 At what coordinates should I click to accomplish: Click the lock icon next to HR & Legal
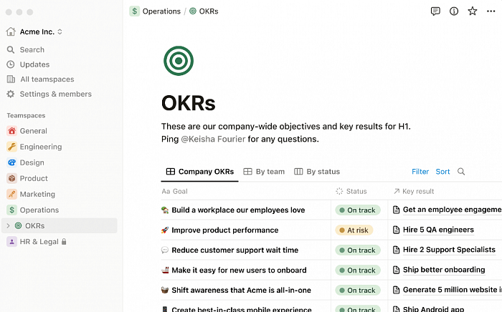pos(64,242)
